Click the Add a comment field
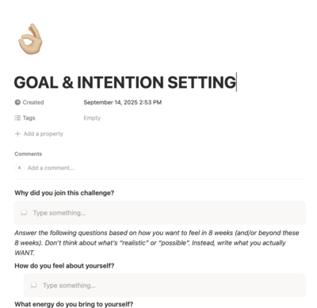Image resolution: width=317 pixels, height=308 pixels. pos(51,168)
